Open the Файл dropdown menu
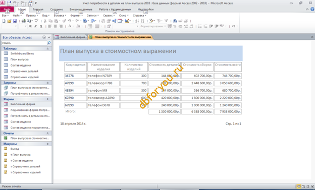The width and height of the screenshot is (315, 190). pyautogui.click(x=17, y=16)
